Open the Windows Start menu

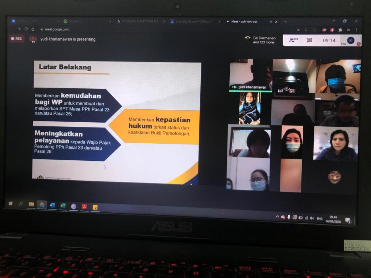click(11, 203)
